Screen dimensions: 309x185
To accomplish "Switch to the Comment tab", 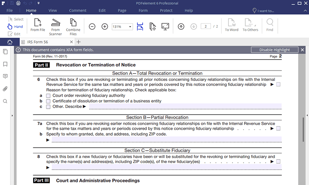I will (78, 10).
